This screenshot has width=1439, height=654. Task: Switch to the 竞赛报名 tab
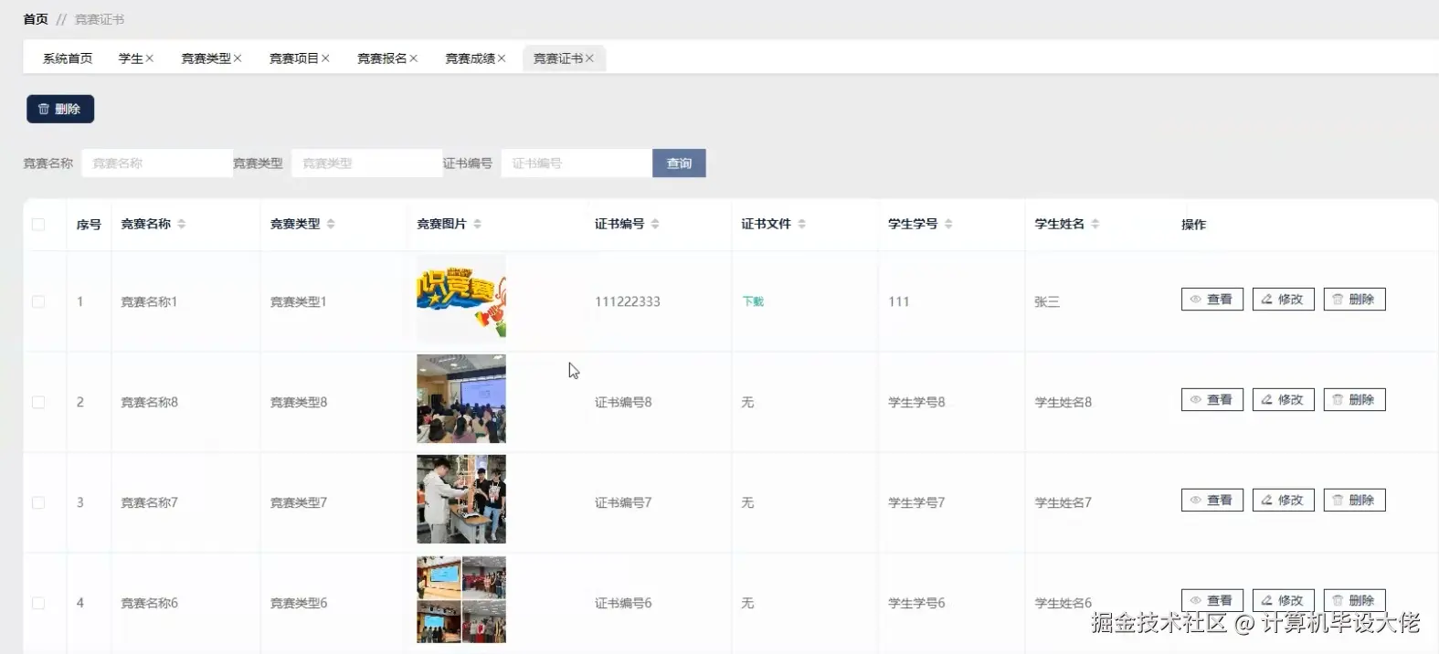point(382,58)
